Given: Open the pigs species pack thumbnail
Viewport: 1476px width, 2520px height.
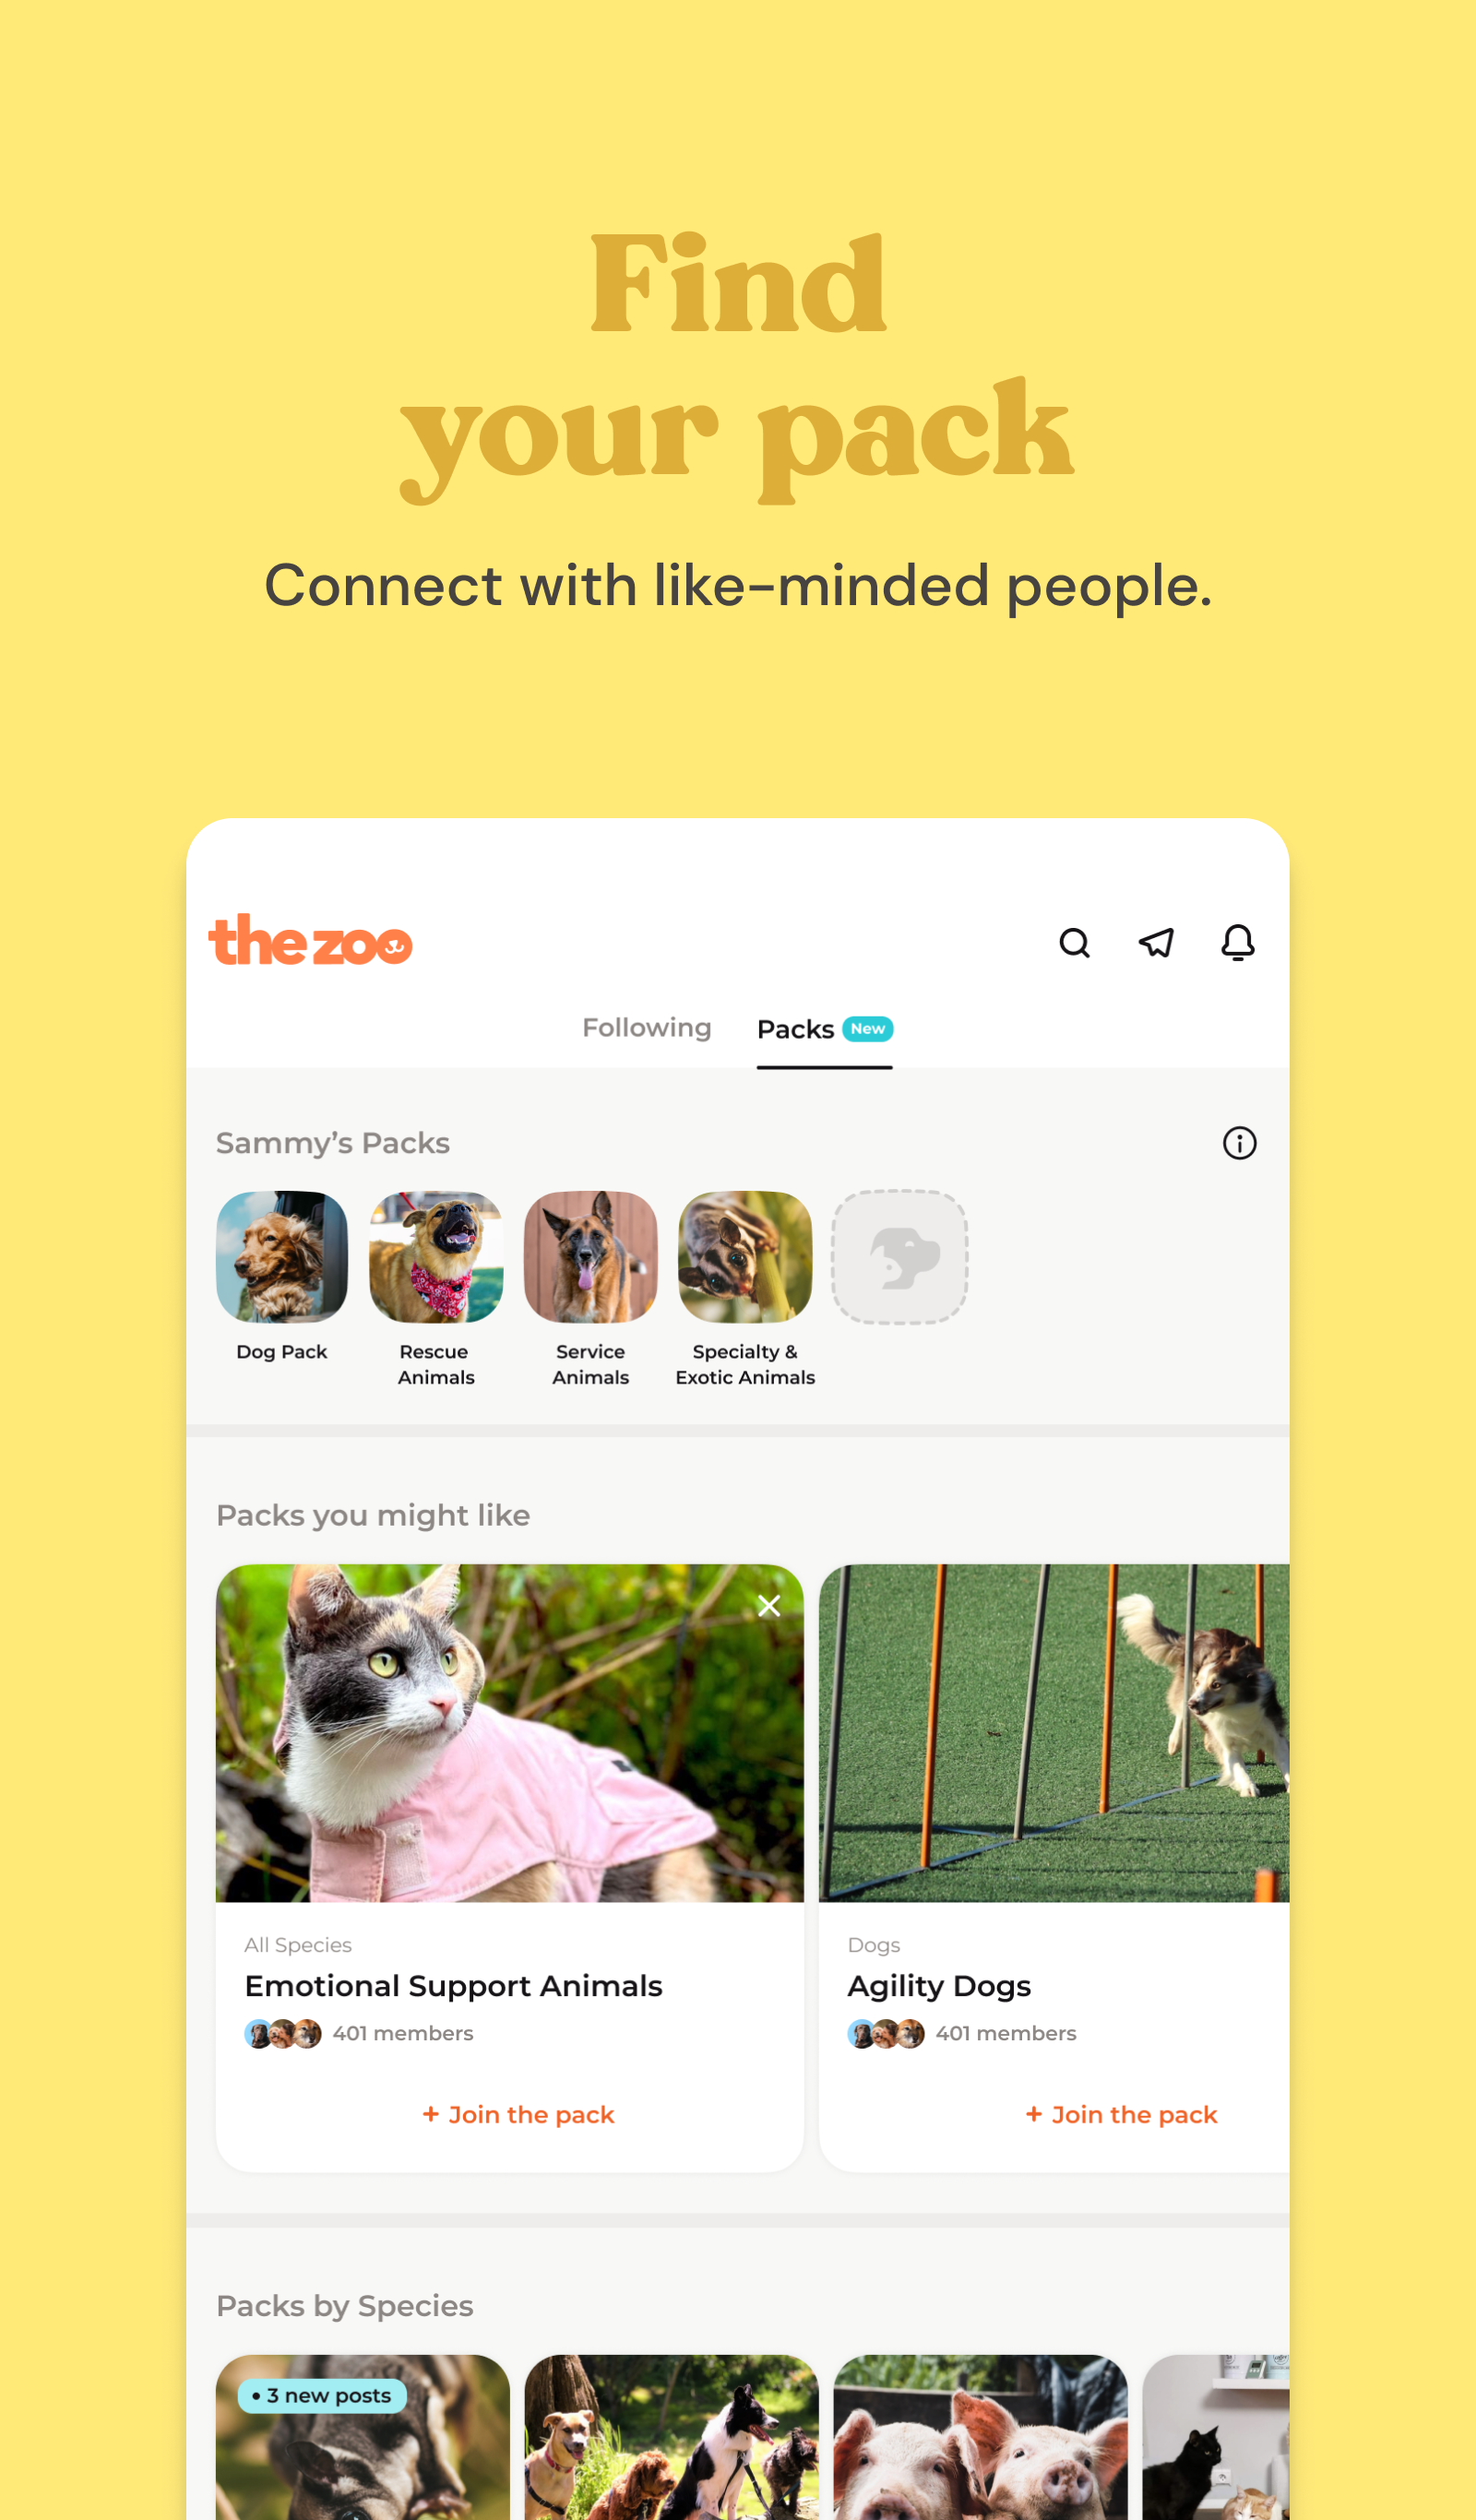Looking at the screenshot, I should click(x=980, y=2437).
